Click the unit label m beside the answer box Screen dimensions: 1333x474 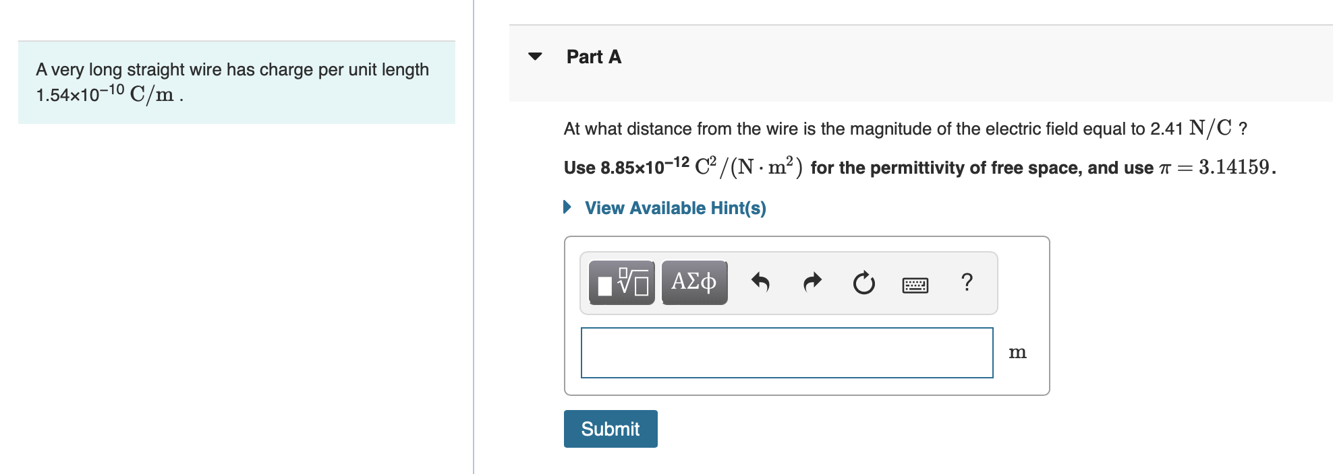pos(1018,351)
